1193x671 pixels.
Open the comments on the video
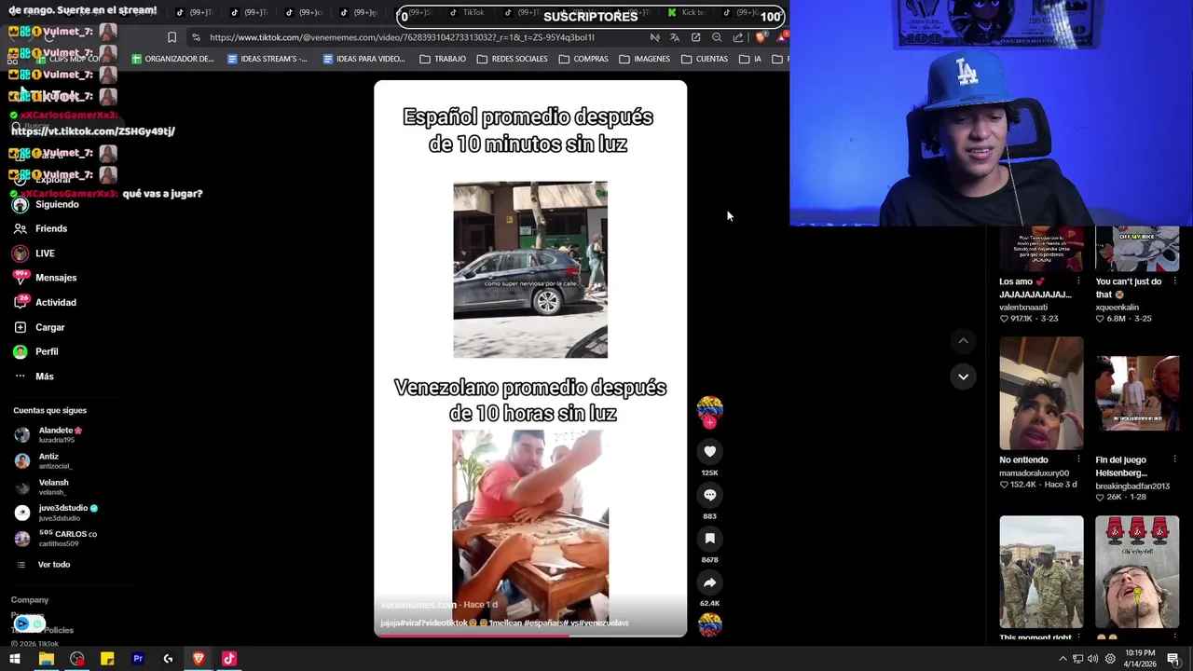coord(709,495)
